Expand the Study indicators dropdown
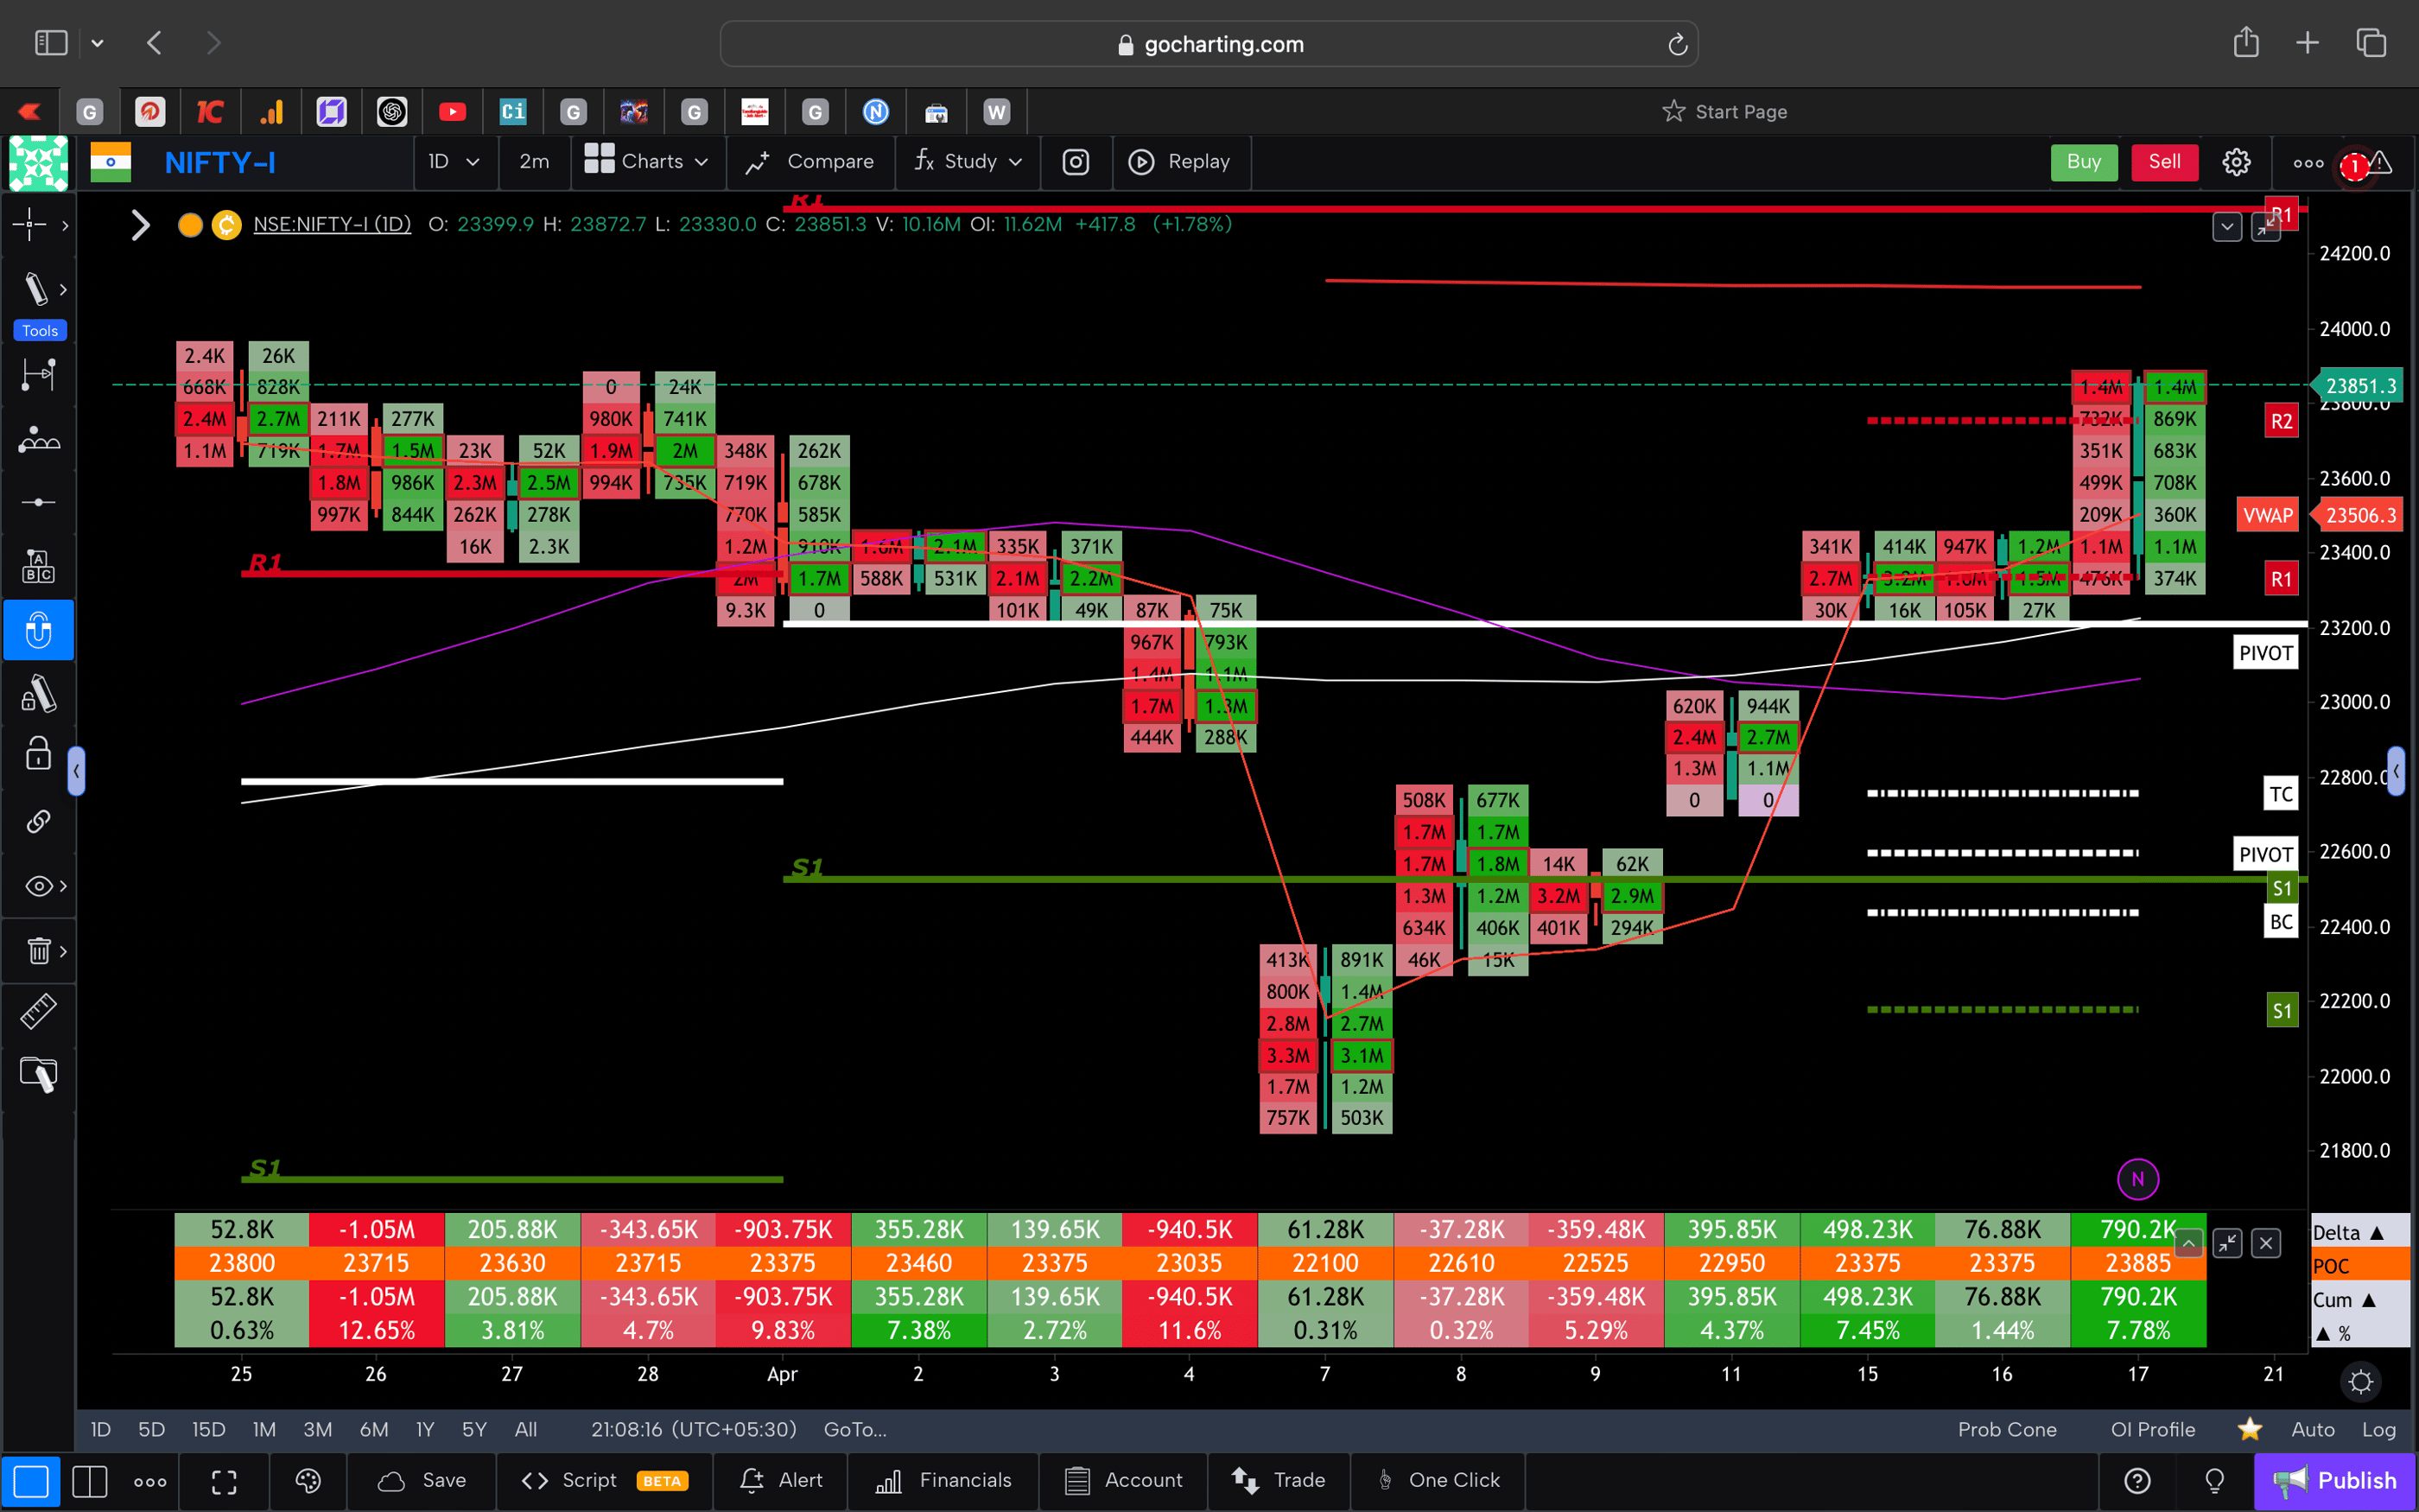The height and width of the screenshot is (1512, 2419). (967, 162)
